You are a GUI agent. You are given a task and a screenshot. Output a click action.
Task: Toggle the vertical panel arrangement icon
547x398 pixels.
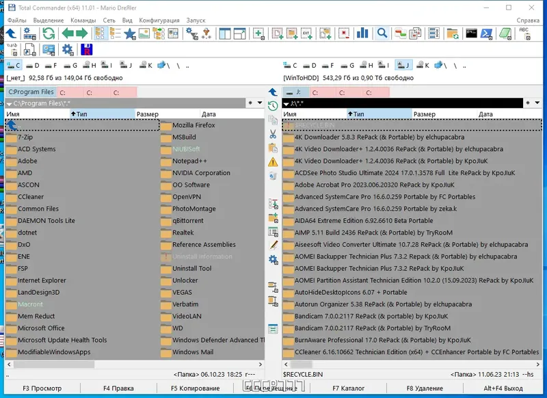226,33
